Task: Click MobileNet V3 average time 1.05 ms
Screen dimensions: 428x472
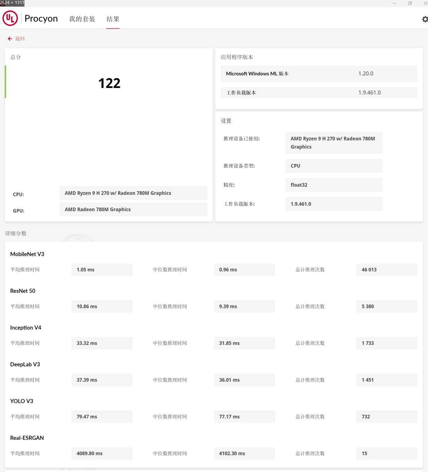Action: [102, 270]
